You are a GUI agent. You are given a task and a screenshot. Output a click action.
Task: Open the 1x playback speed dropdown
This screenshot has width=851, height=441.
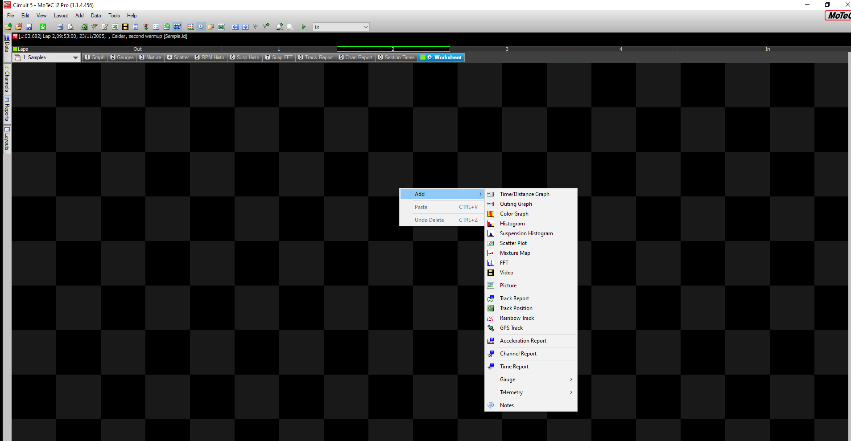pos(341,27)
